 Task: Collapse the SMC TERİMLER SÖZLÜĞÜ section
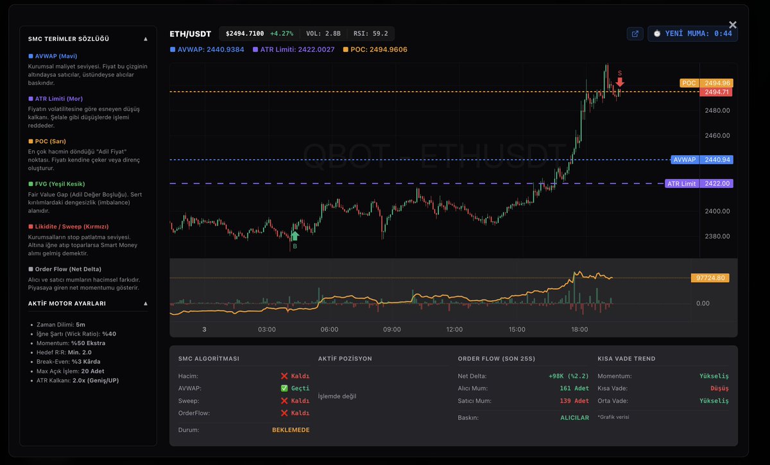coord(146,39)
